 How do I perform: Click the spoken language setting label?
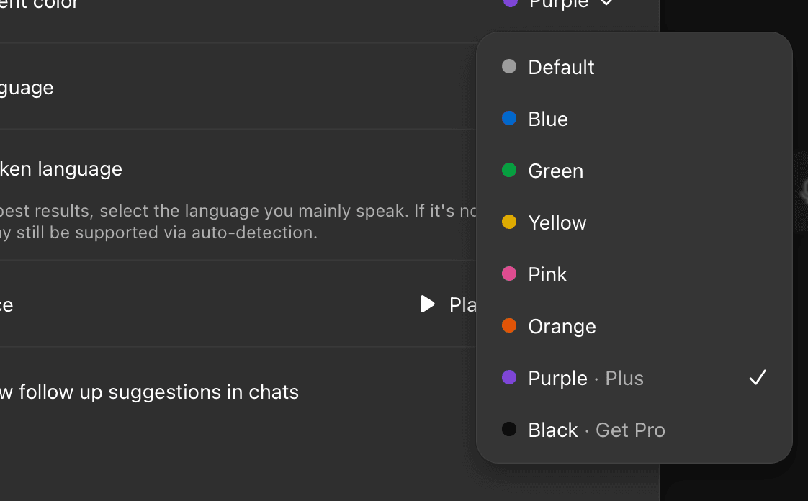pyautogui.click(x=60, y=169)
